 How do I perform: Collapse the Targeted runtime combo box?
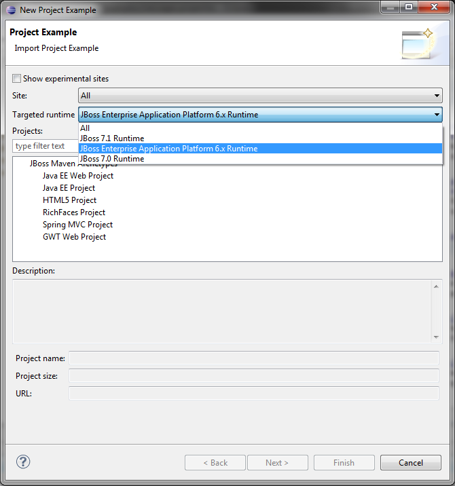tap(260, 115)
